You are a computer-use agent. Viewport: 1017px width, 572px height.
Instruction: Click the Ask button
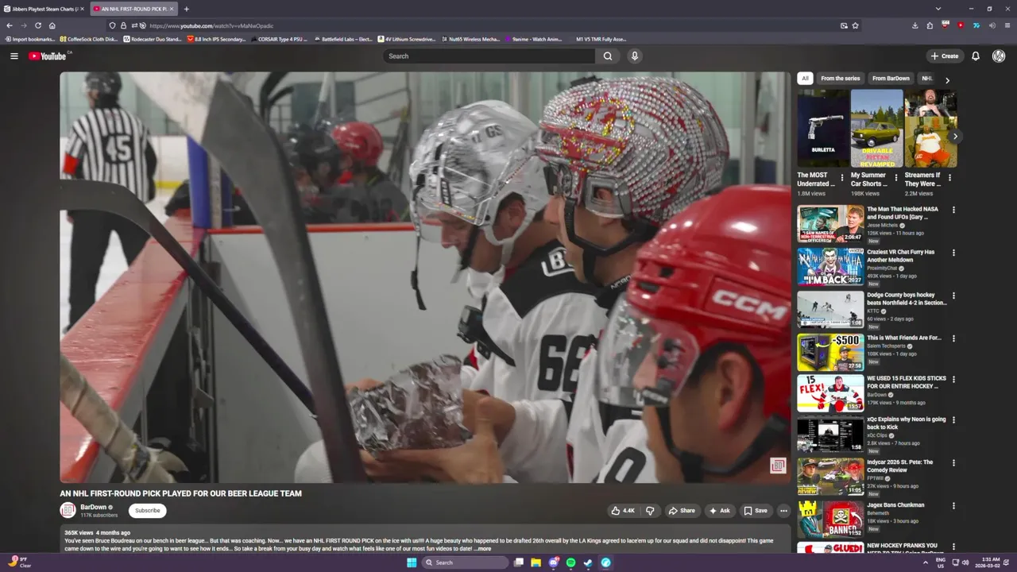[719, 511]
